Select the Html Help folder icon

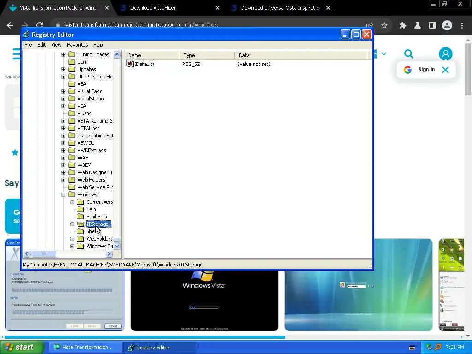point(80,217)
